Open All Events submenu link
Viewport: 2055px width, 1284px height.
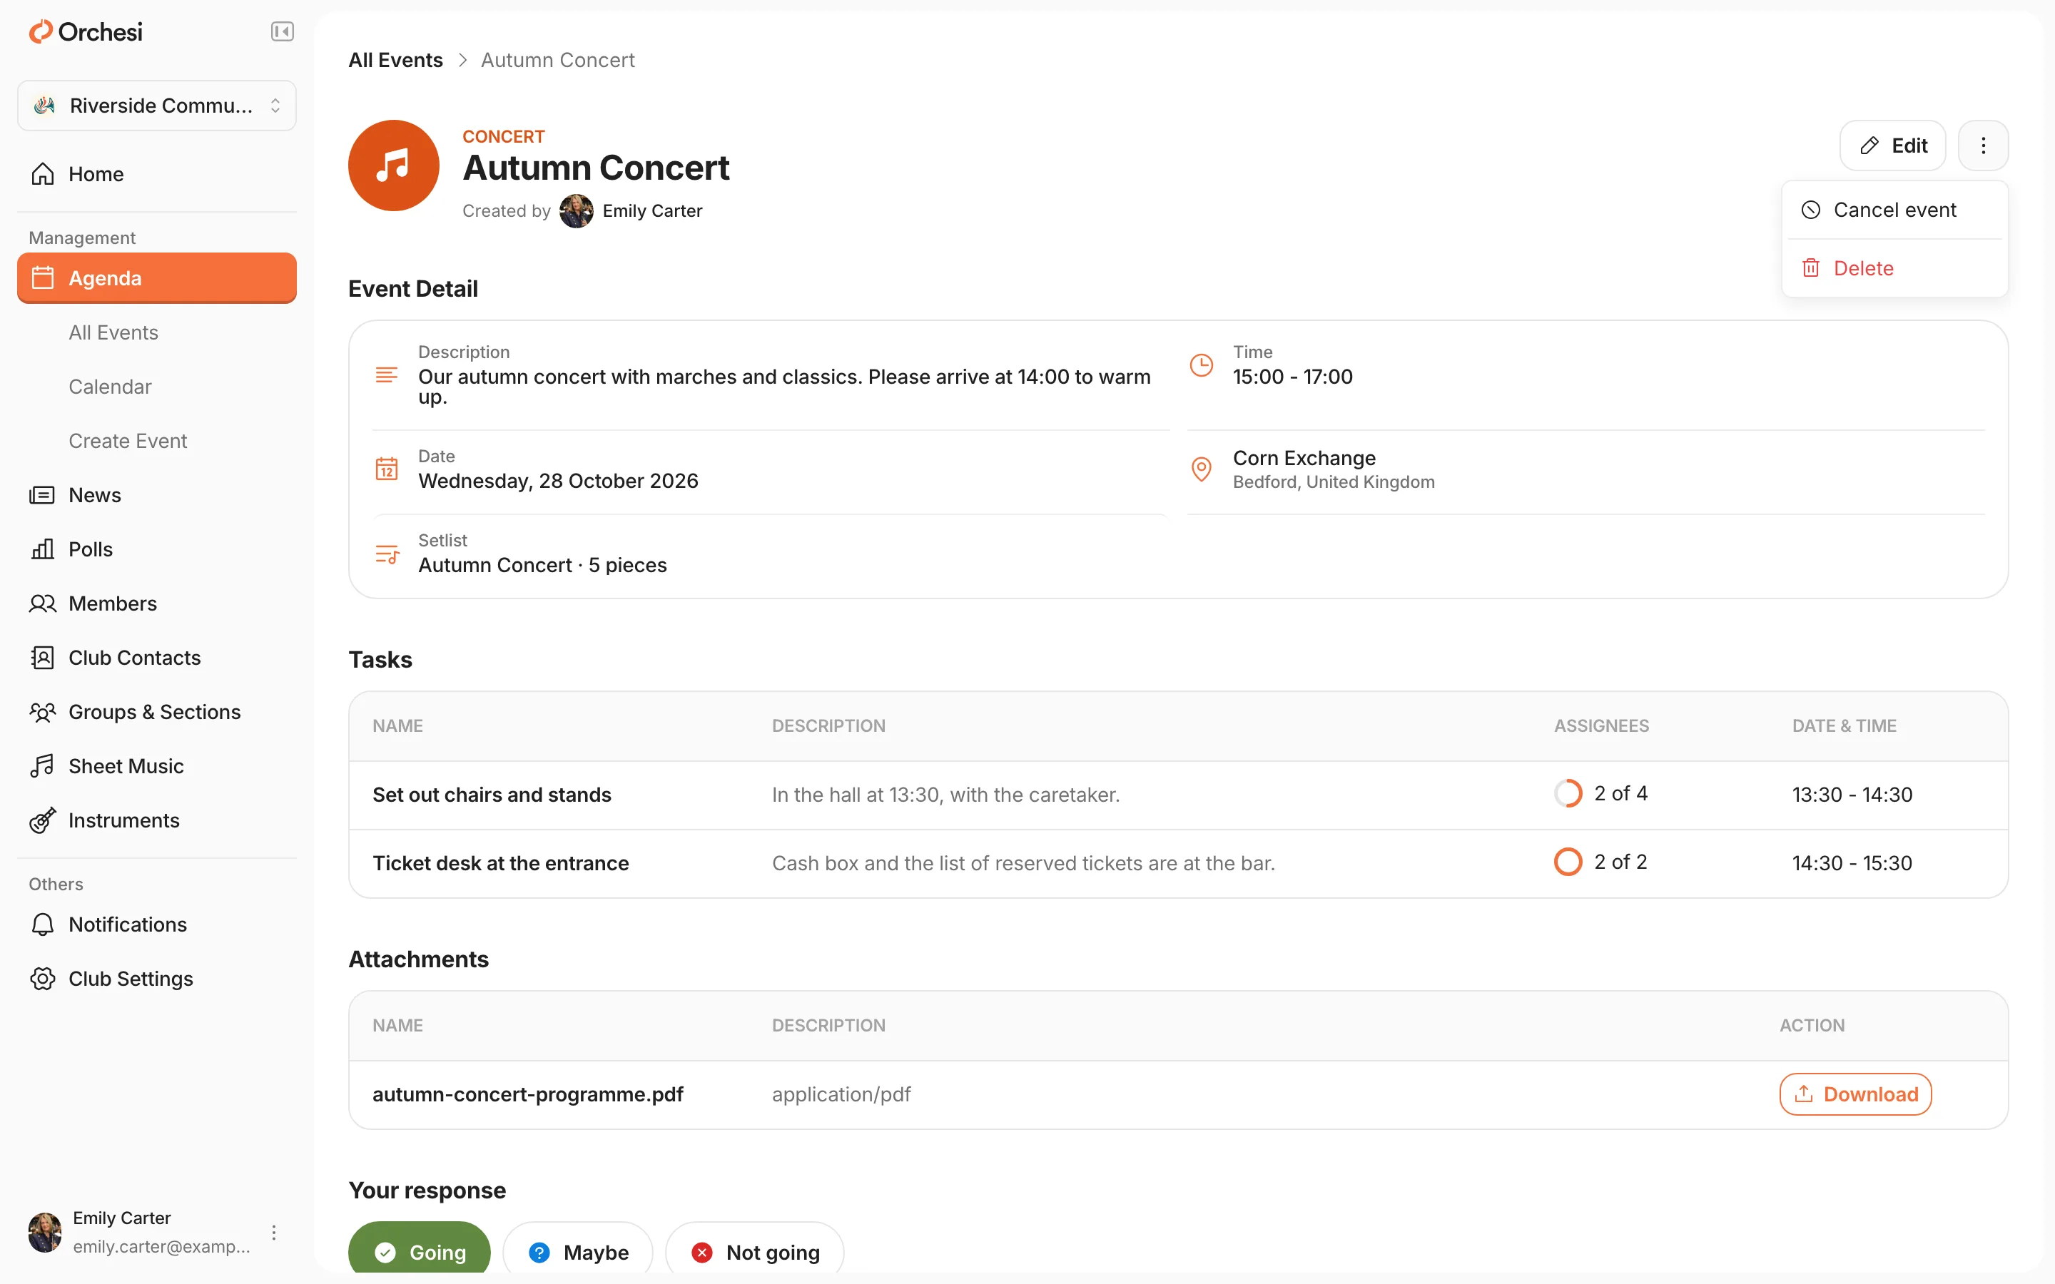(x=113, y=332)
